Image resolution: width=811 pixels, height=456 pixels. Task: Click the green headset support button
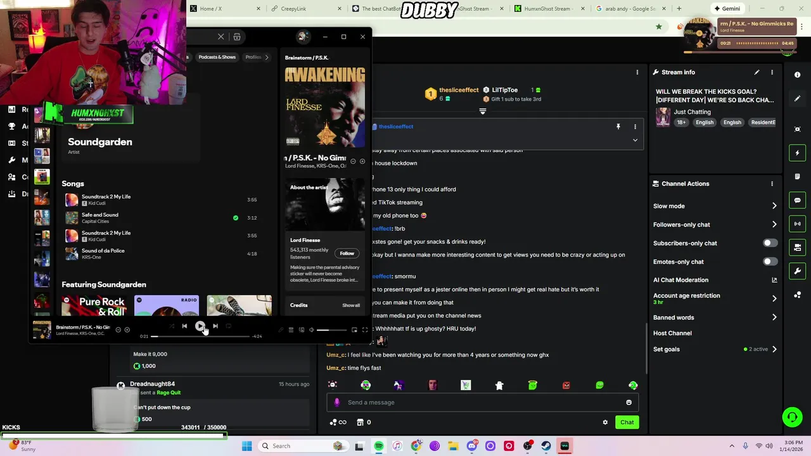coord(792,417)
